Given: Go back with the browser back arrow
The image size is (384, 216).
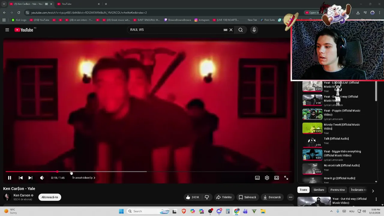Looking at the screenshot, I should (x=4, y=13).
